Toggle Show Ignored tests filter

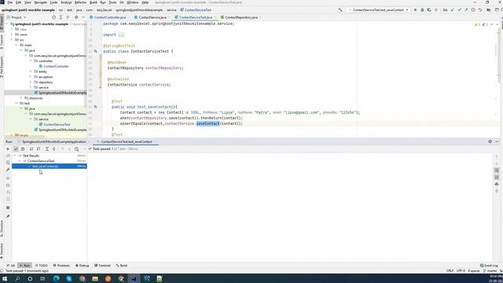23,149
